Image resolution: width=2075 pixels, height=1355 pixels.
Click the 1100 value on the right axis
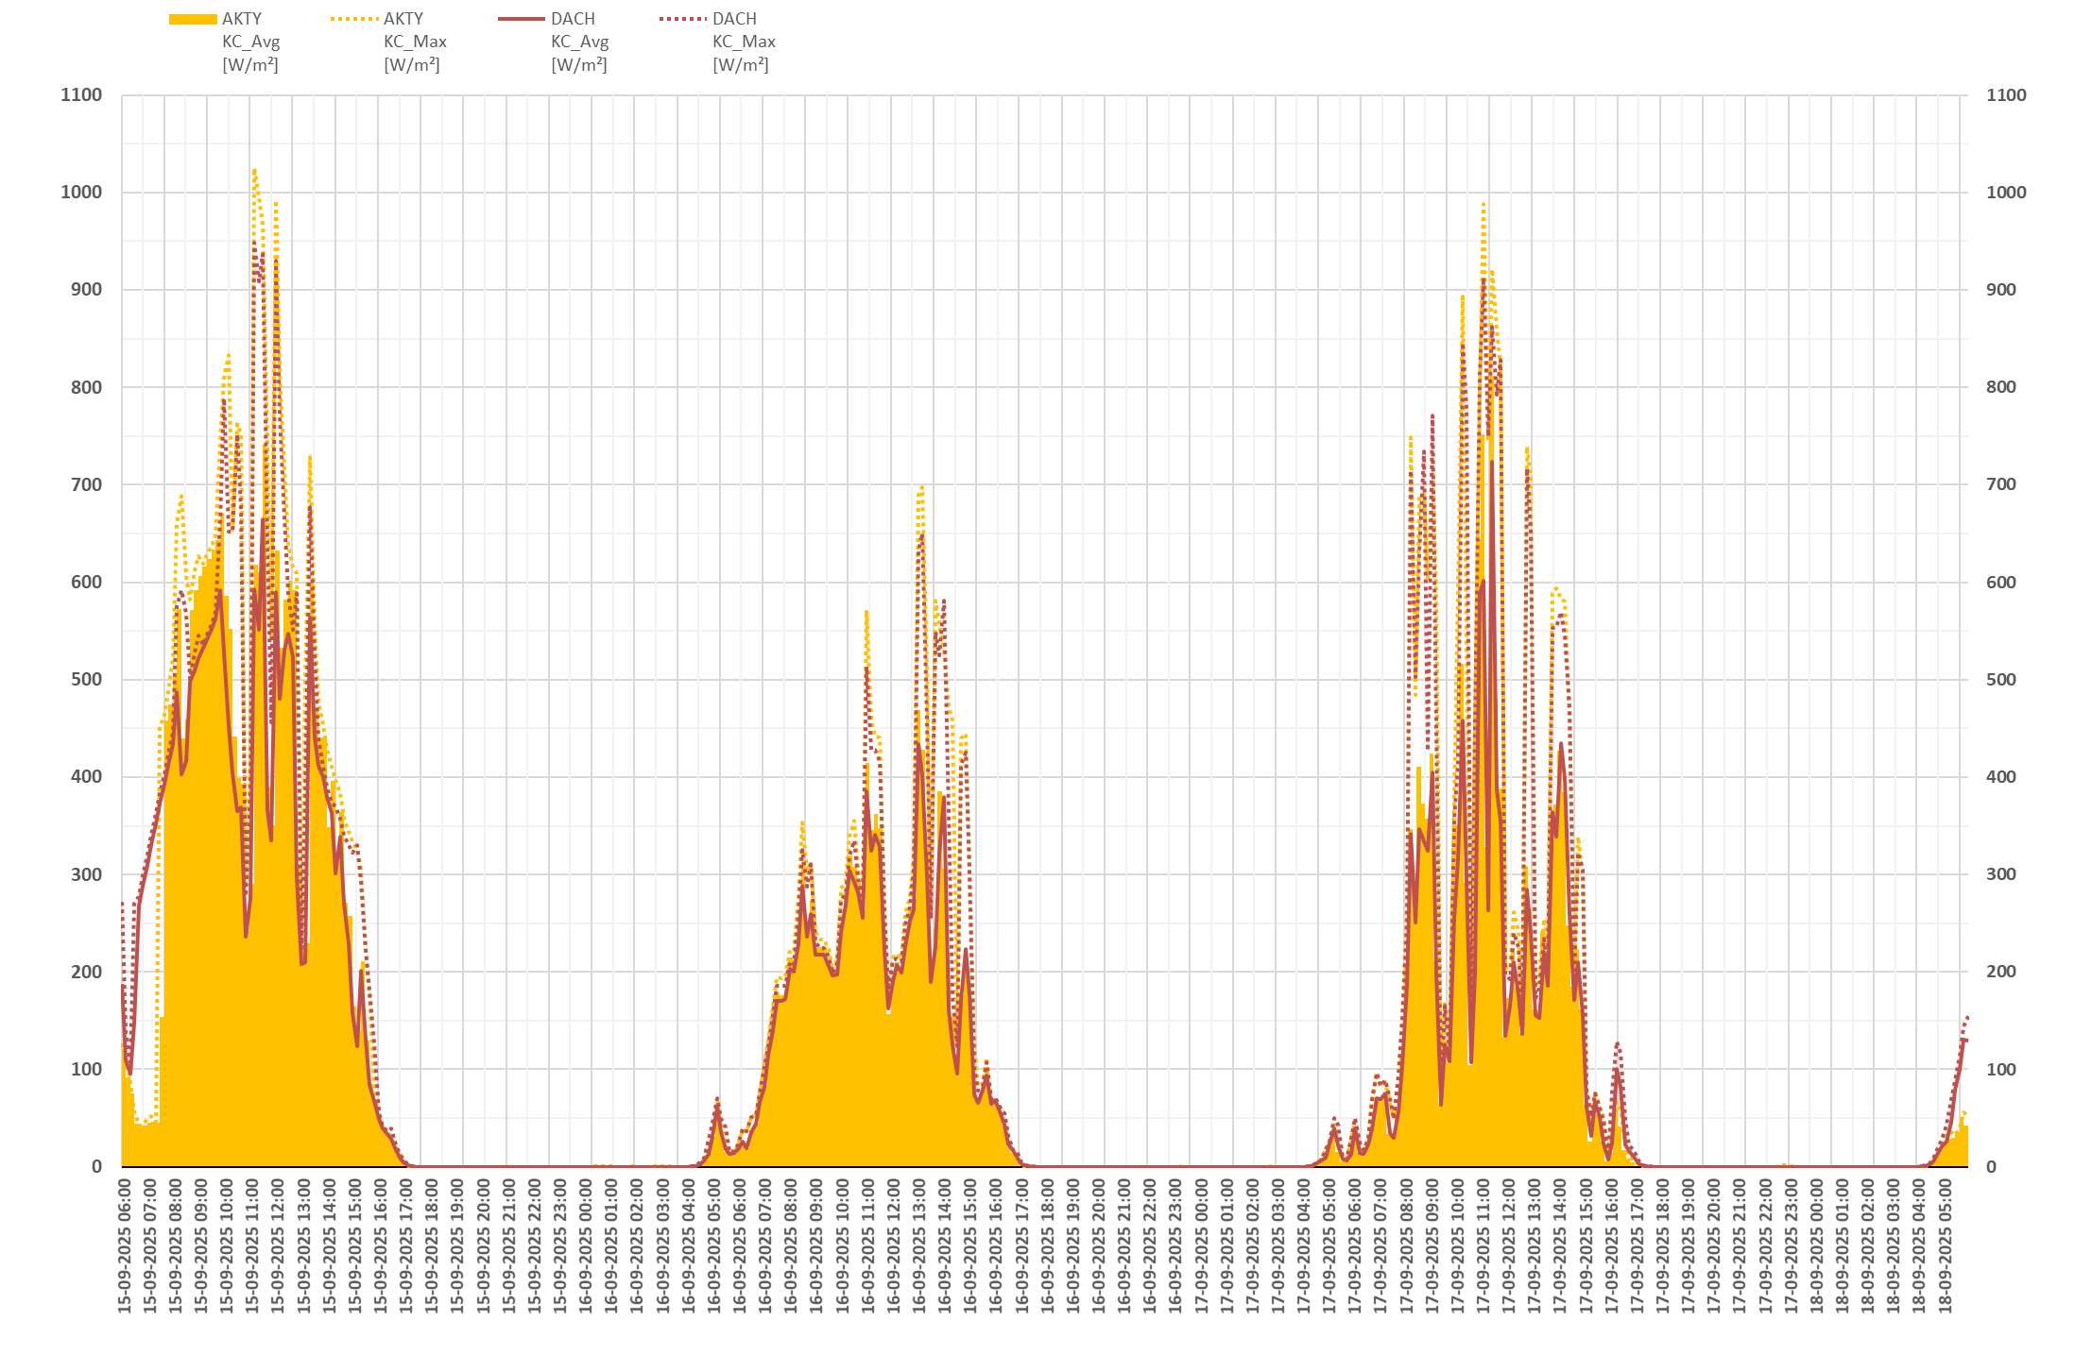click(x=2006, y=94)
